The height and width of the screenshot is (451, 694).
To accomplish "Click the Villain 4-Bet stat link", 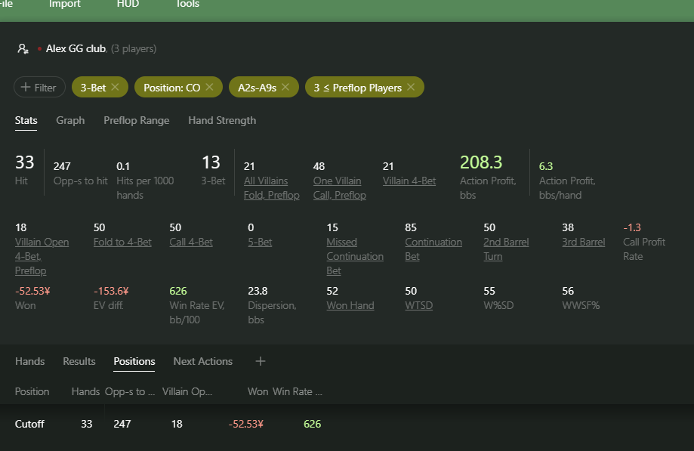I will [x=409, y=181].
